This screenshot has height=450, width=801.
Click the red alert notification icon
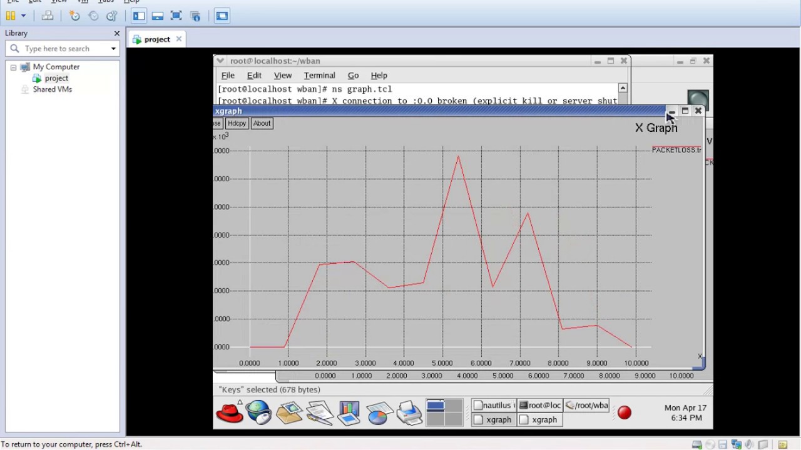pos(625,412)
